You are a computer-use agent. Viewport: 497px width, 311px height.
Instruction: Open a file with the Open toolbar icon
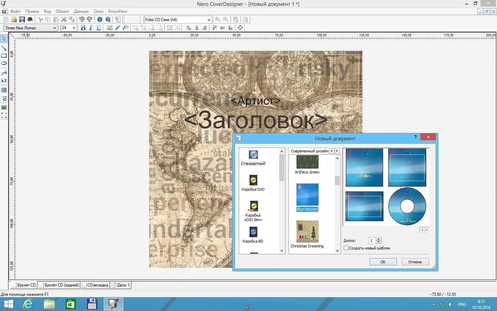[x=14, y=19]
